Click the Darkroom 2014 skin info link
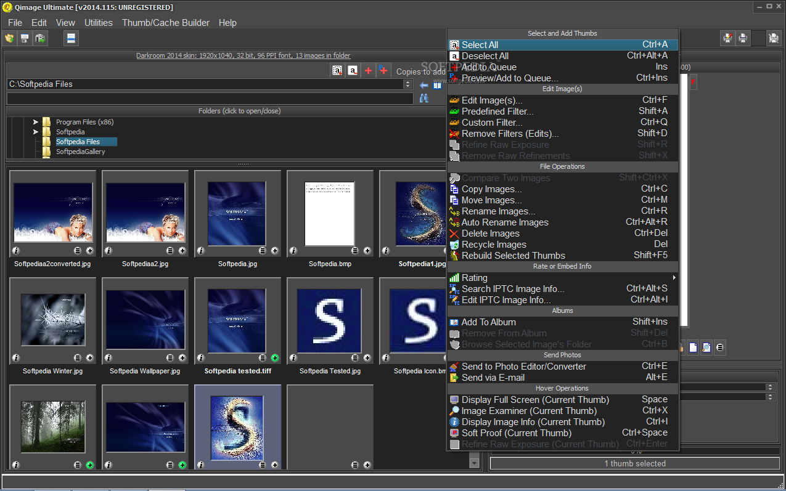Viewport: 786px width, 491px height. pyautogui.click(x=243, y=55)
